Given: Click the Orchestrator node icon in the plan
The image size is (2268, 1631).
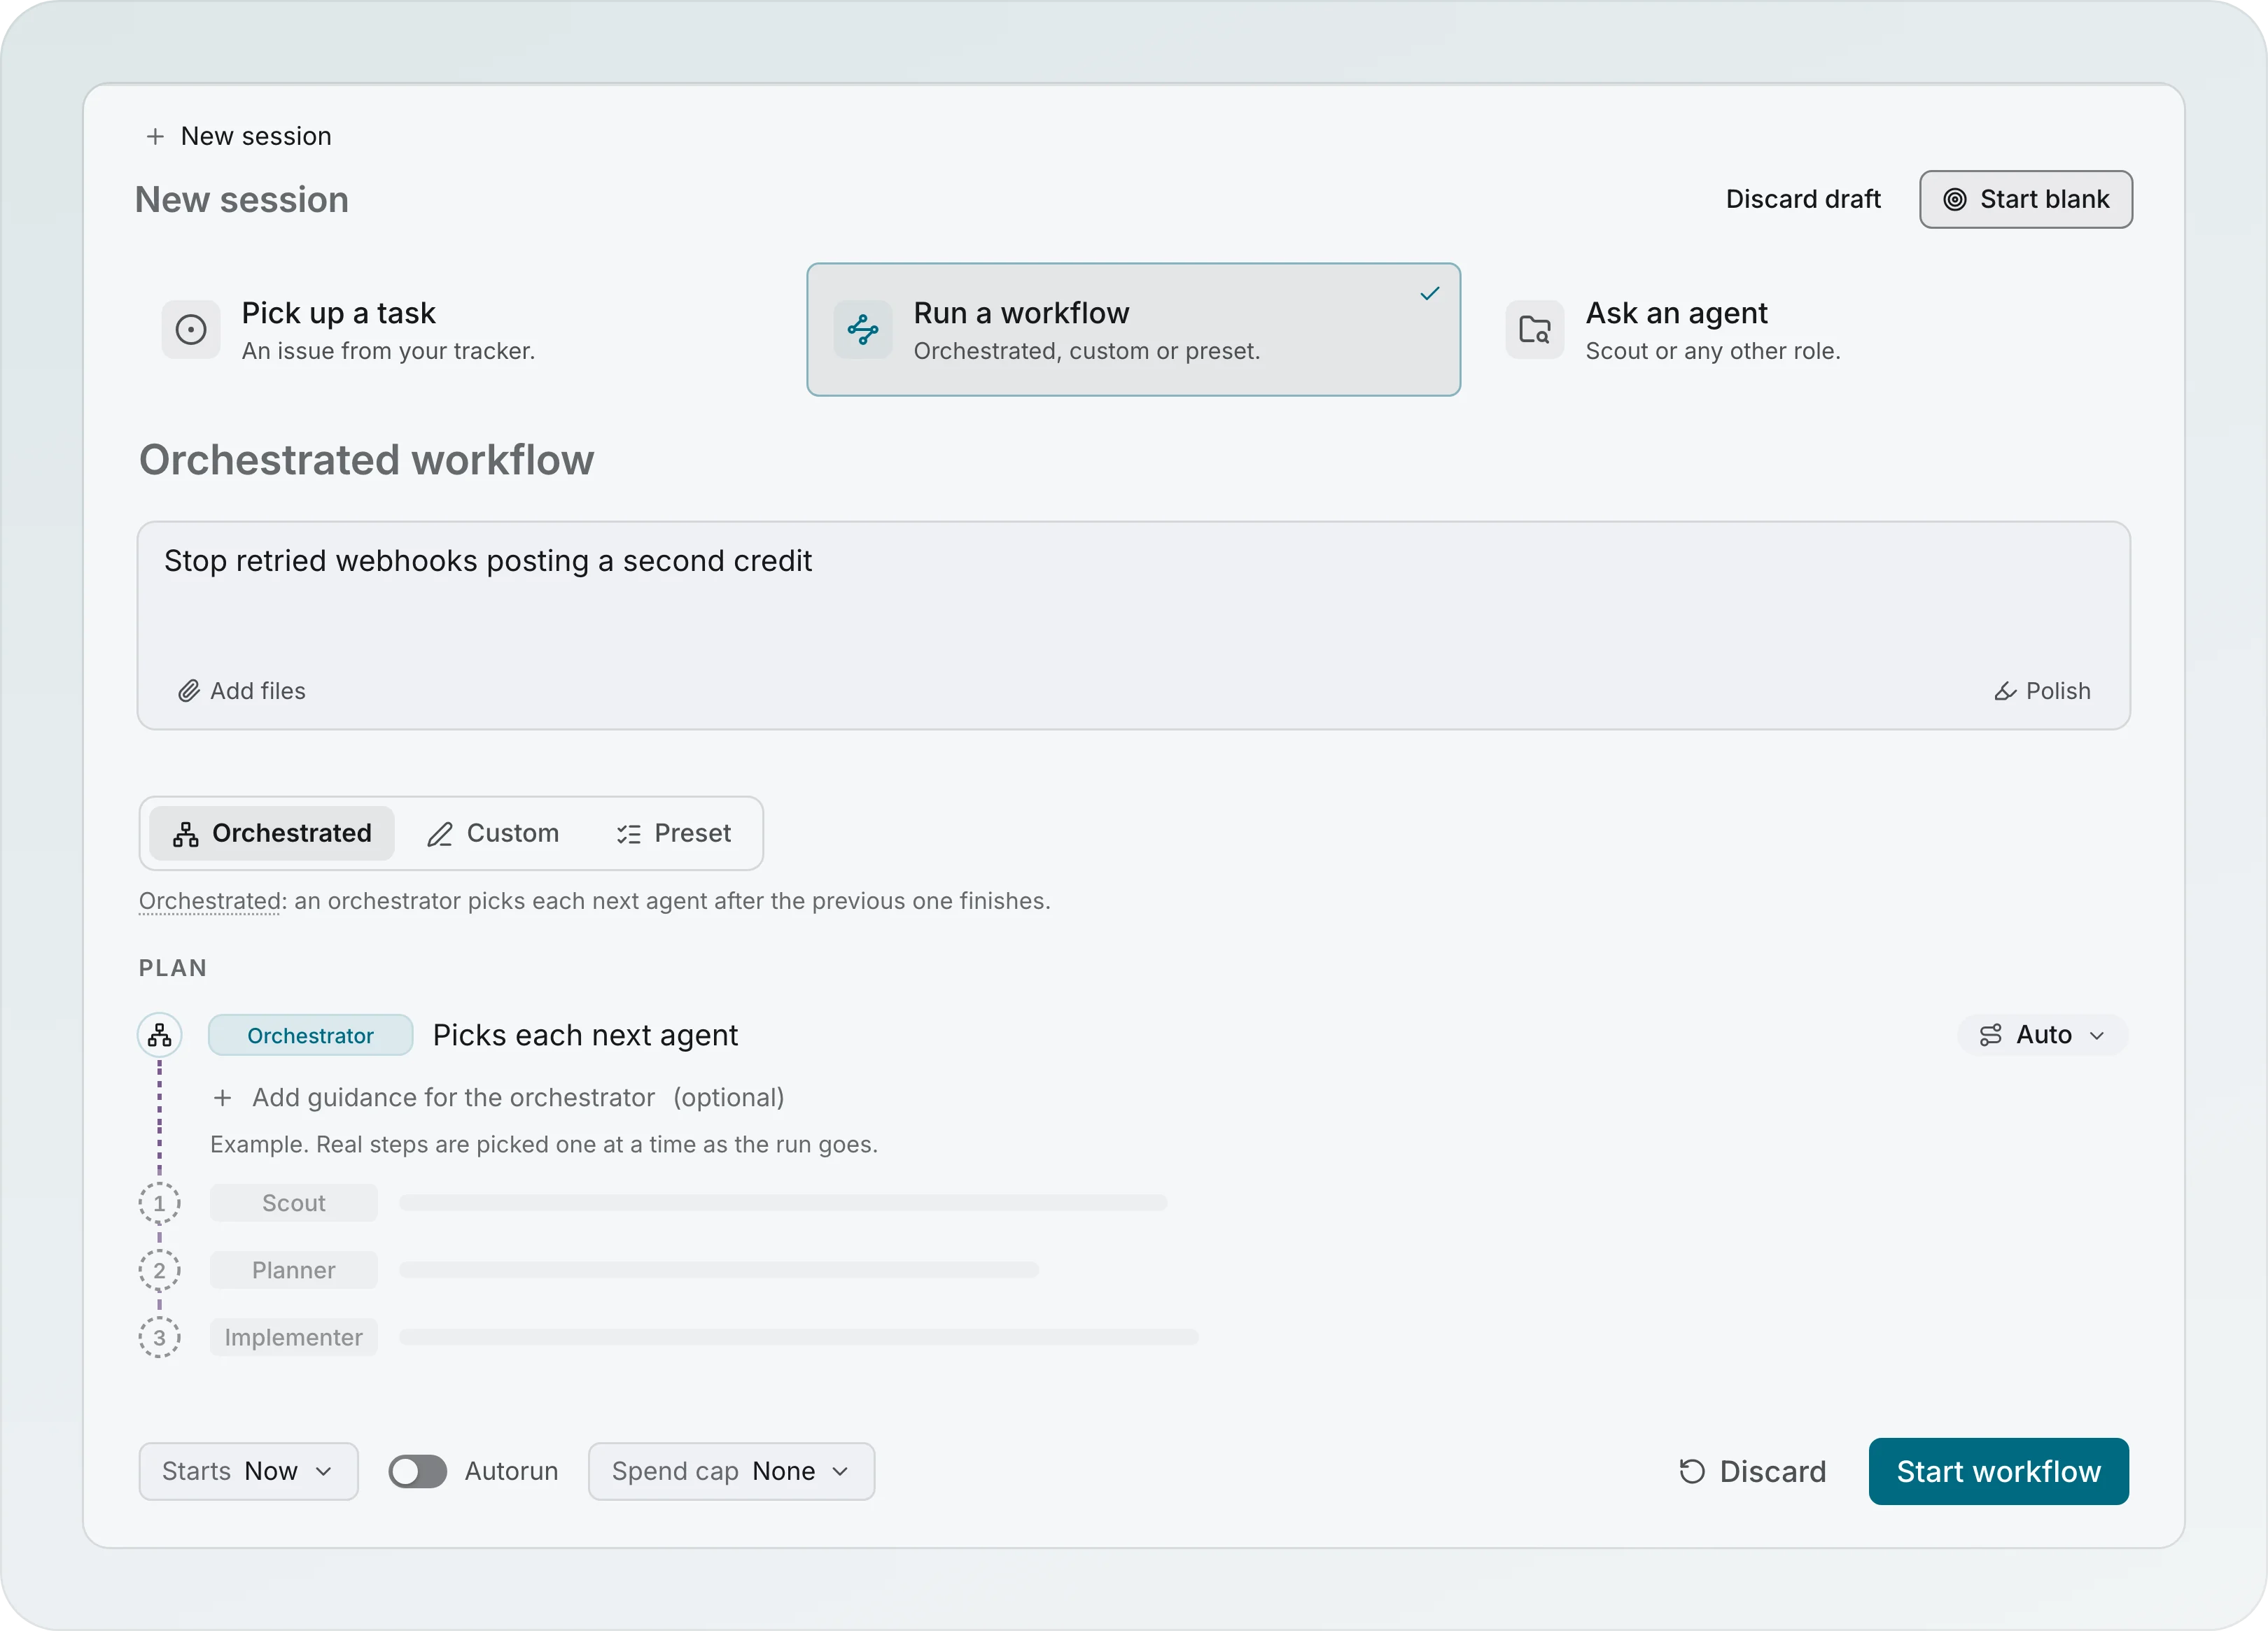Looking at the screenshot, I should click(x=159, y=1034).
